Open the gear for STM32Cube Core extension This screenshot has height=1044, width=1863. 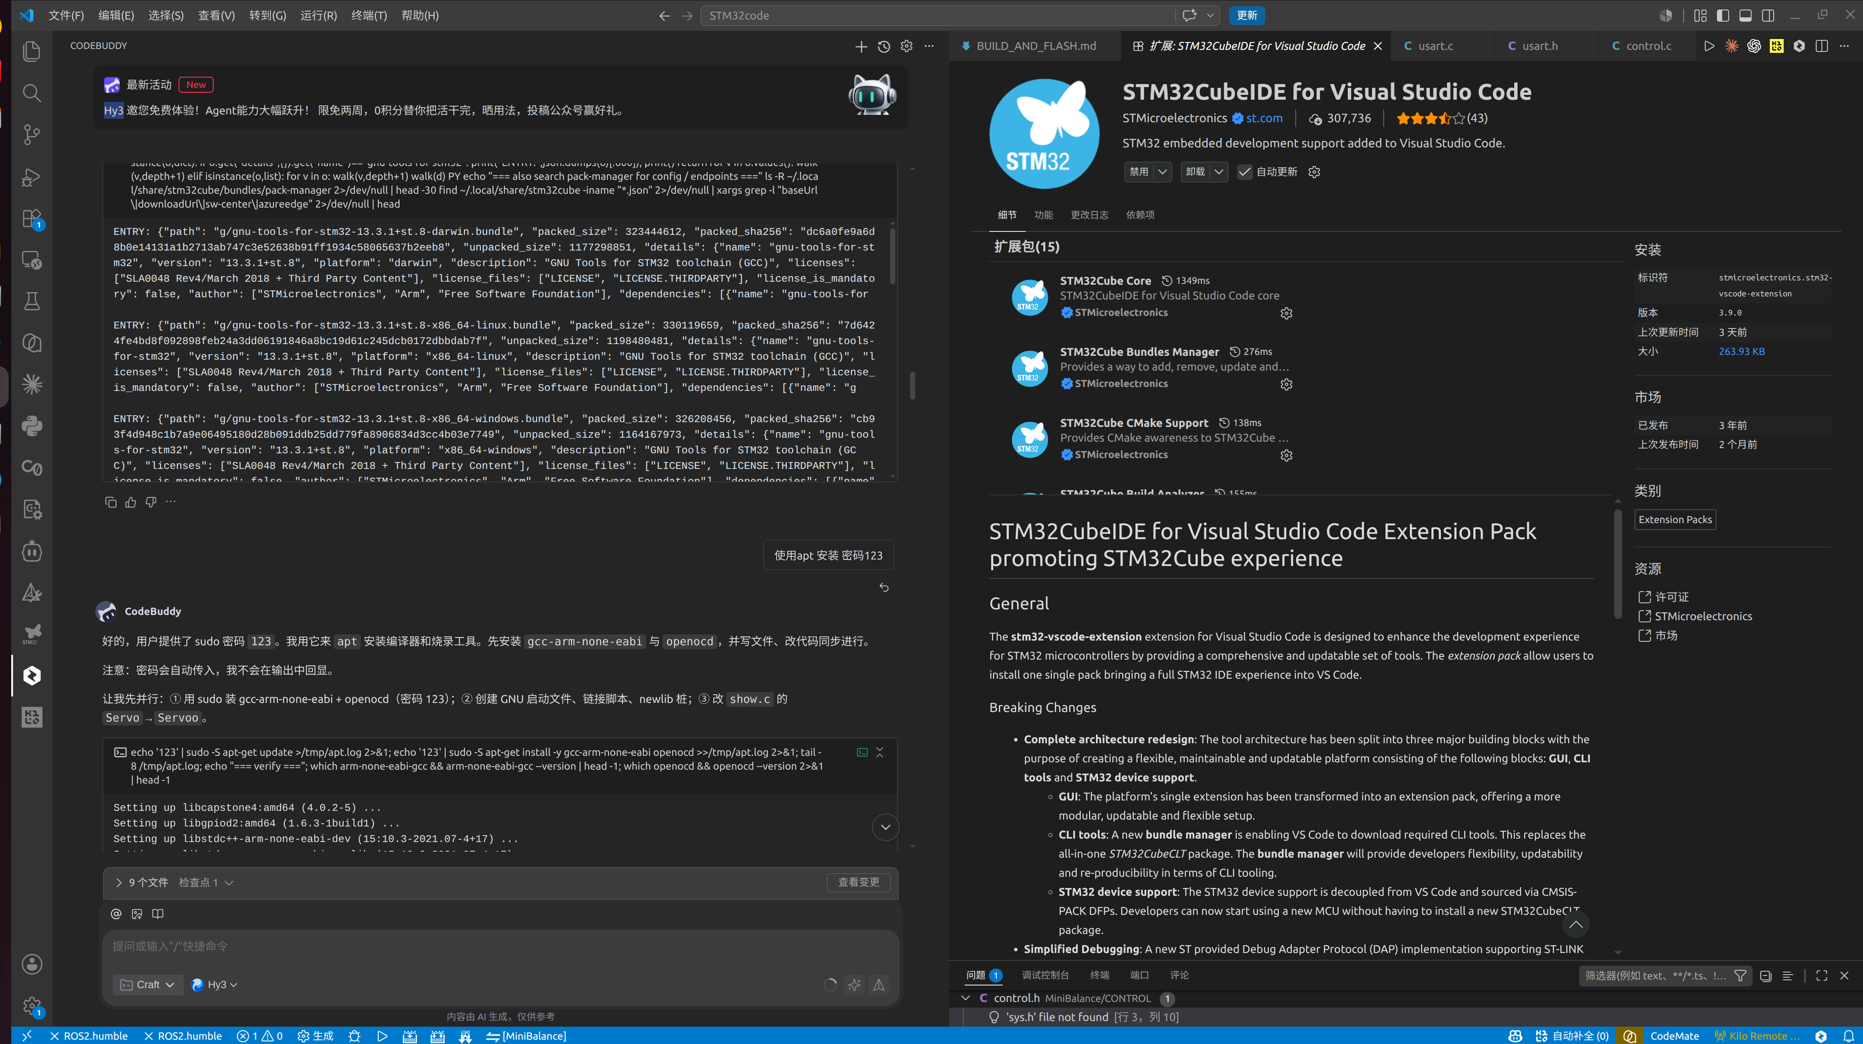pos(1286,313)
